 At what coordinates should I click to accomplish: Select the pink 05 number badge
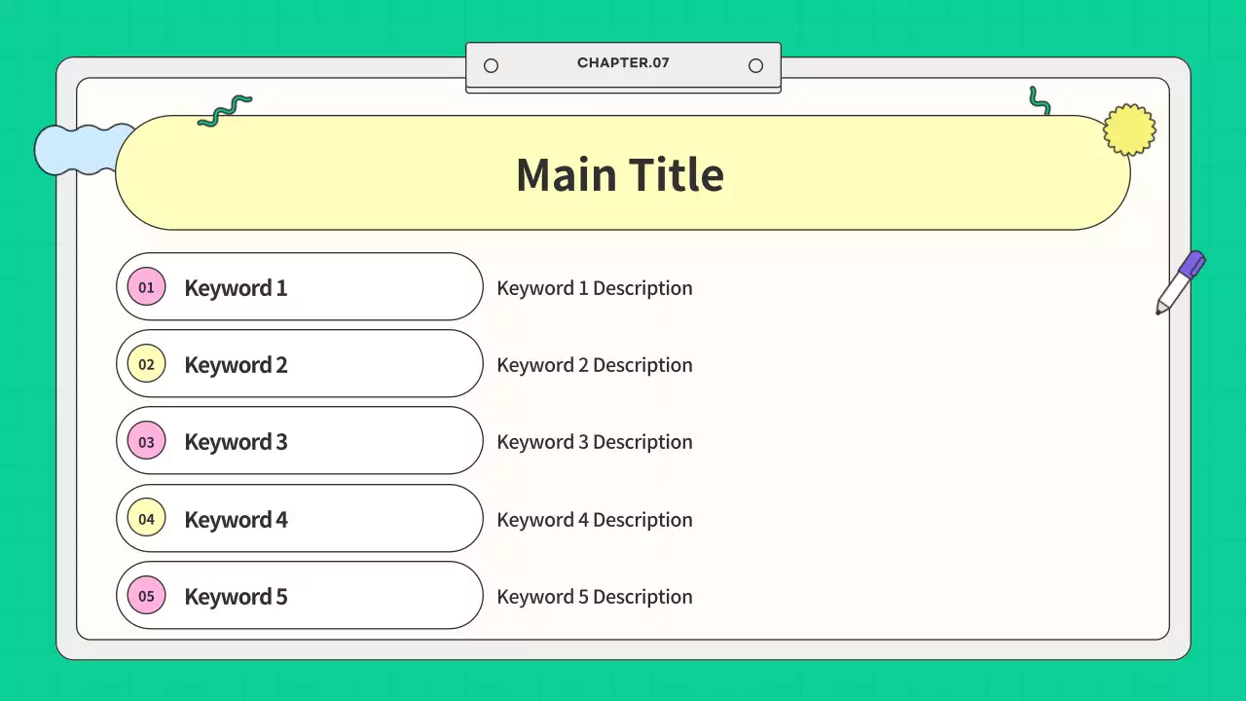point(146,596)
